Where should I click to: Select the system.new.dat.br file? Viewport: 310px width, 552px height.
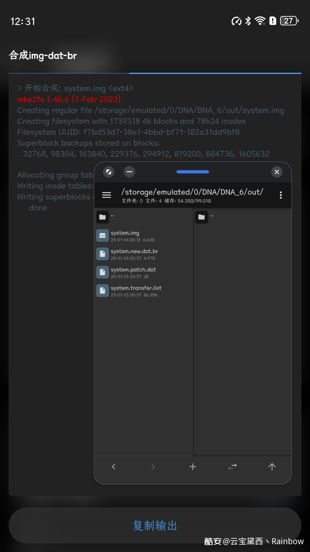pyautogui.click(x=144, y=254)
